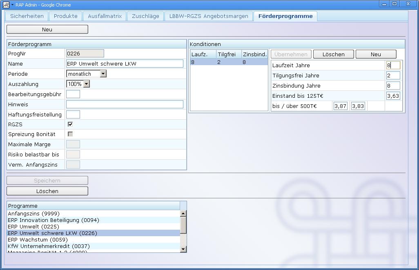Viewport: 419px width, 270px height.
Task: Click the top Neu button for a new program
Action: tap(47, 29)
